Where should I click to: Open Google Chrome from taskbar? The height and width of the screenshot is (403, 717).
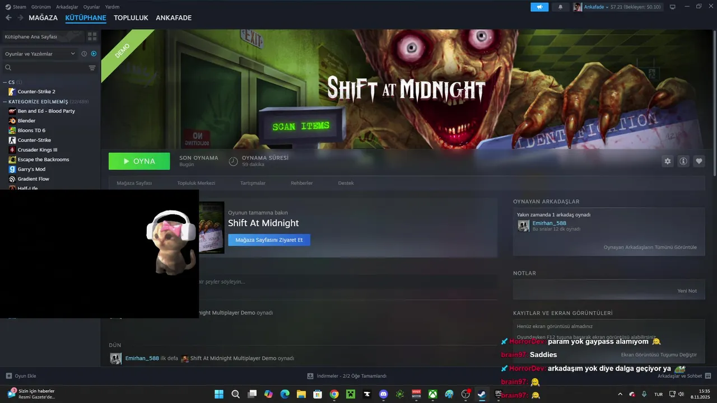click(334, 394)
